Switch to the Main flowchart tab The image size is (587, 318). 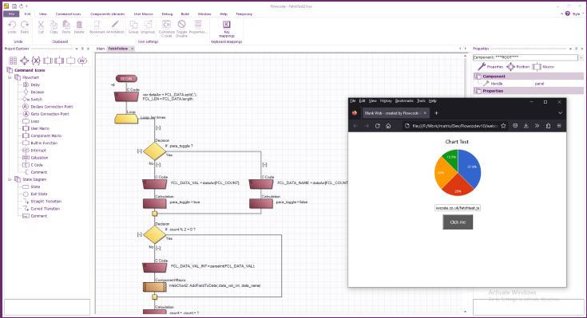[101, 49]
